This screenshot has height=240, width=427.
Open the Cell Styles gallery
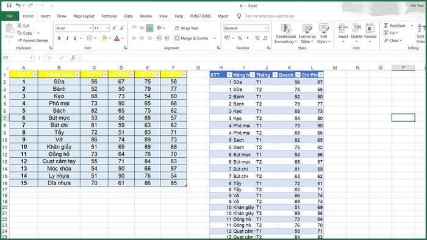tap(323, 34)
